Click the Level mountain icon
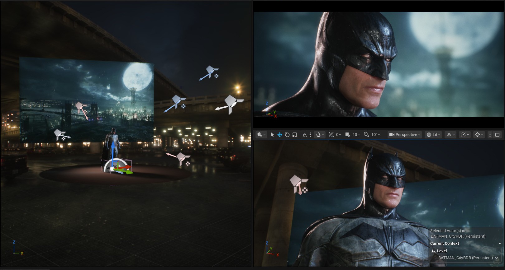505x270 pixels. tap(433, 251)
